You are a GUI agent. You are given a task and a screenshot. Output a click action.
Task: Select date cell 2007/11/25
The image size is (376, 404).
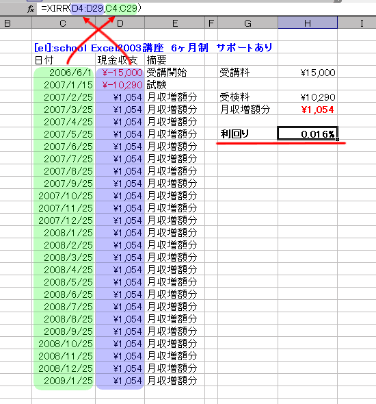[x=64, y=208]
